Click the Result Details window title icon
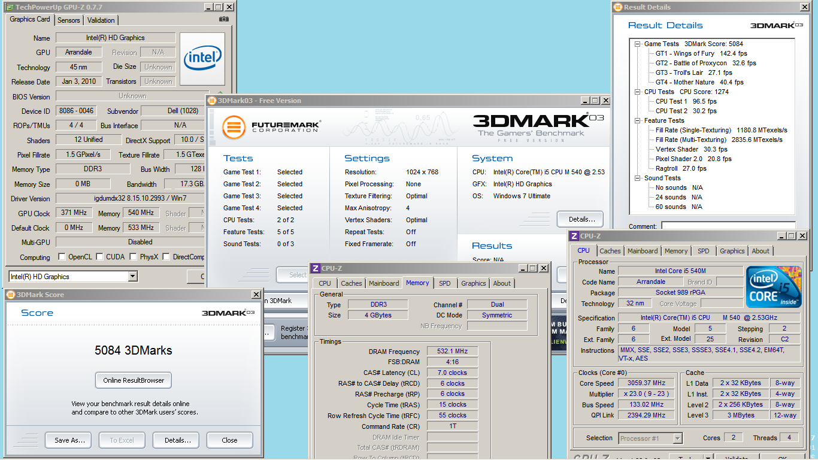 click(x=618, y=7)
